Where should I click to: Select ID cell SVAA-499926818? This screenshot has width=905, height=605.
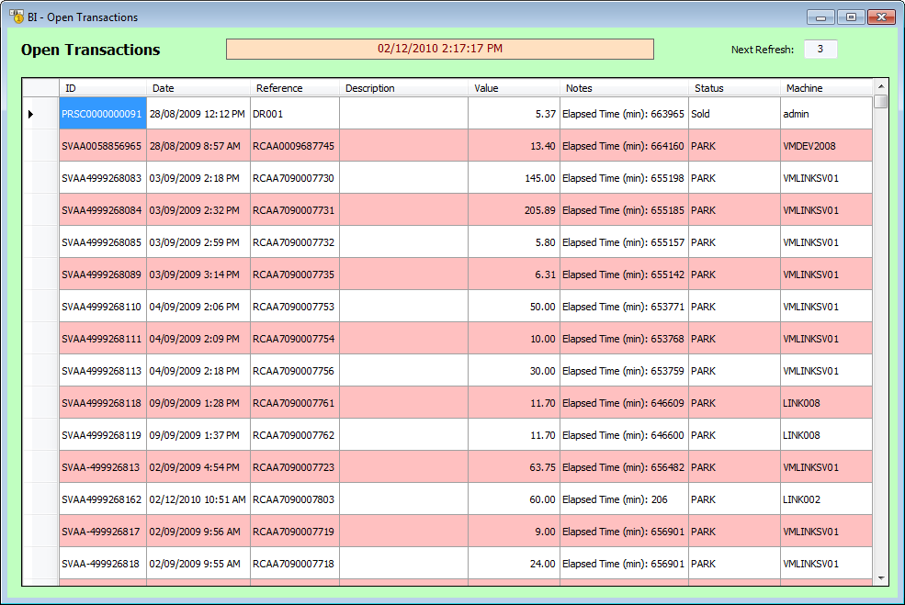(x=103, y=564)
